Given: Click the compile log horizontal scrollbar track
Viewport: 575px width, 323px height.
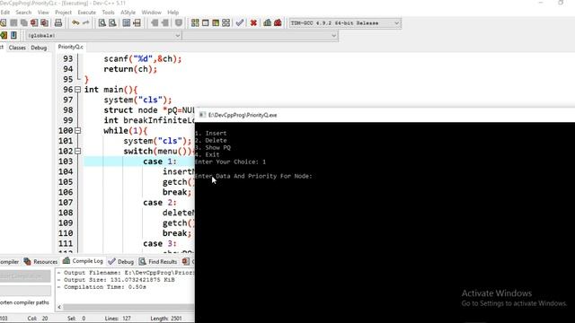Looking at the screenshot, I should (x=128, y=307).
